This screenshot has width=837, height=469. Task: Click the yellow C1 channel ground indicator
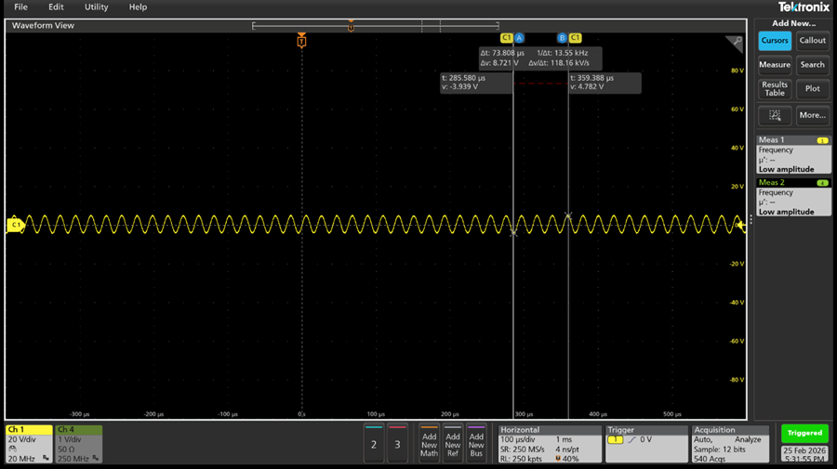point(14,225)
